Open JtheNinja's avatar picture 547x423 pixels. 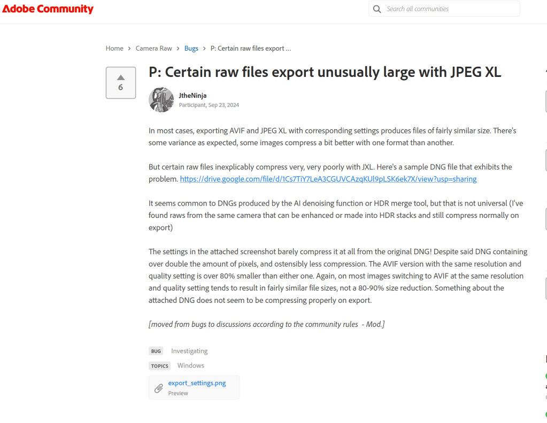[x=161, y=100]
